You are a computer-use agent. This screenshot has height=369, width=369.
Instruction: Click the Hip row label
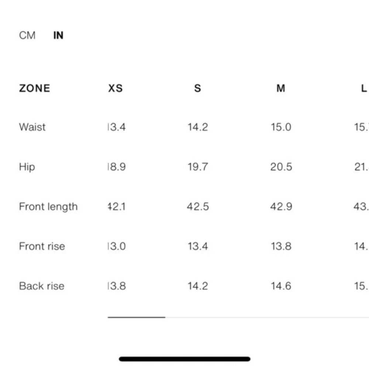coord(27,167)
